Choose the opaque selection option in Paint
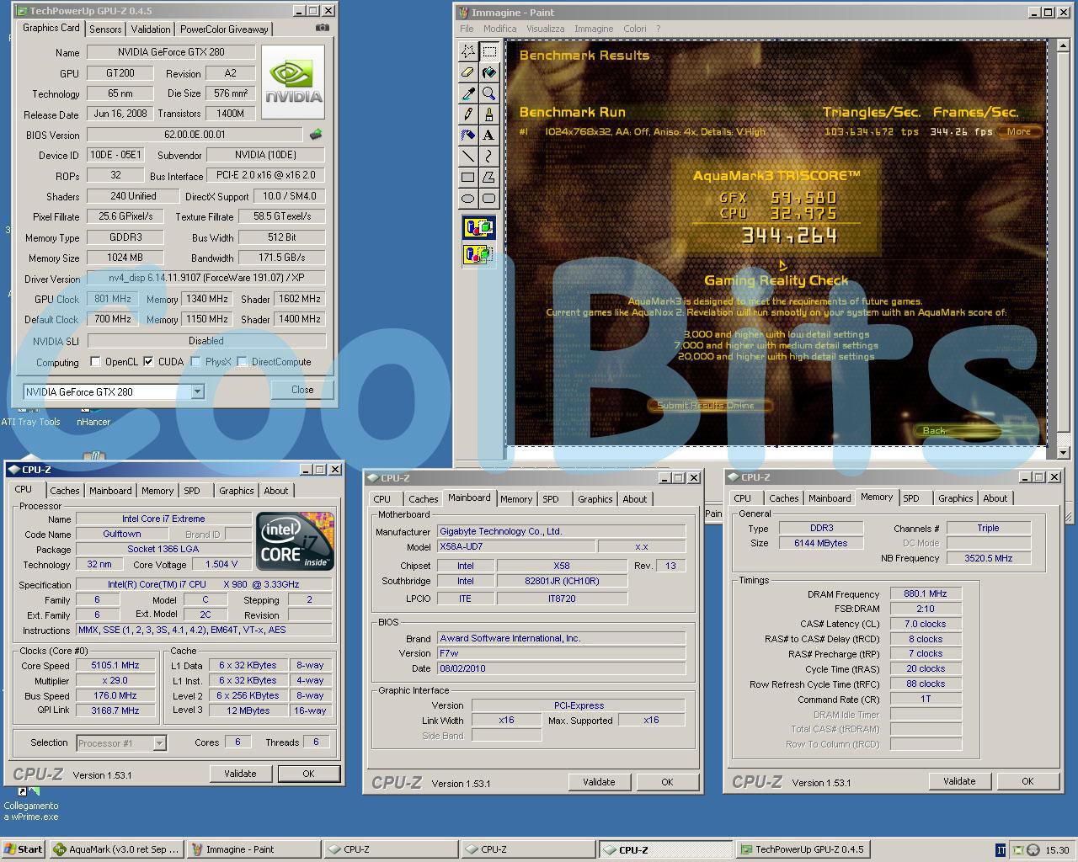The image size is (1078, 862). (478, 227)
